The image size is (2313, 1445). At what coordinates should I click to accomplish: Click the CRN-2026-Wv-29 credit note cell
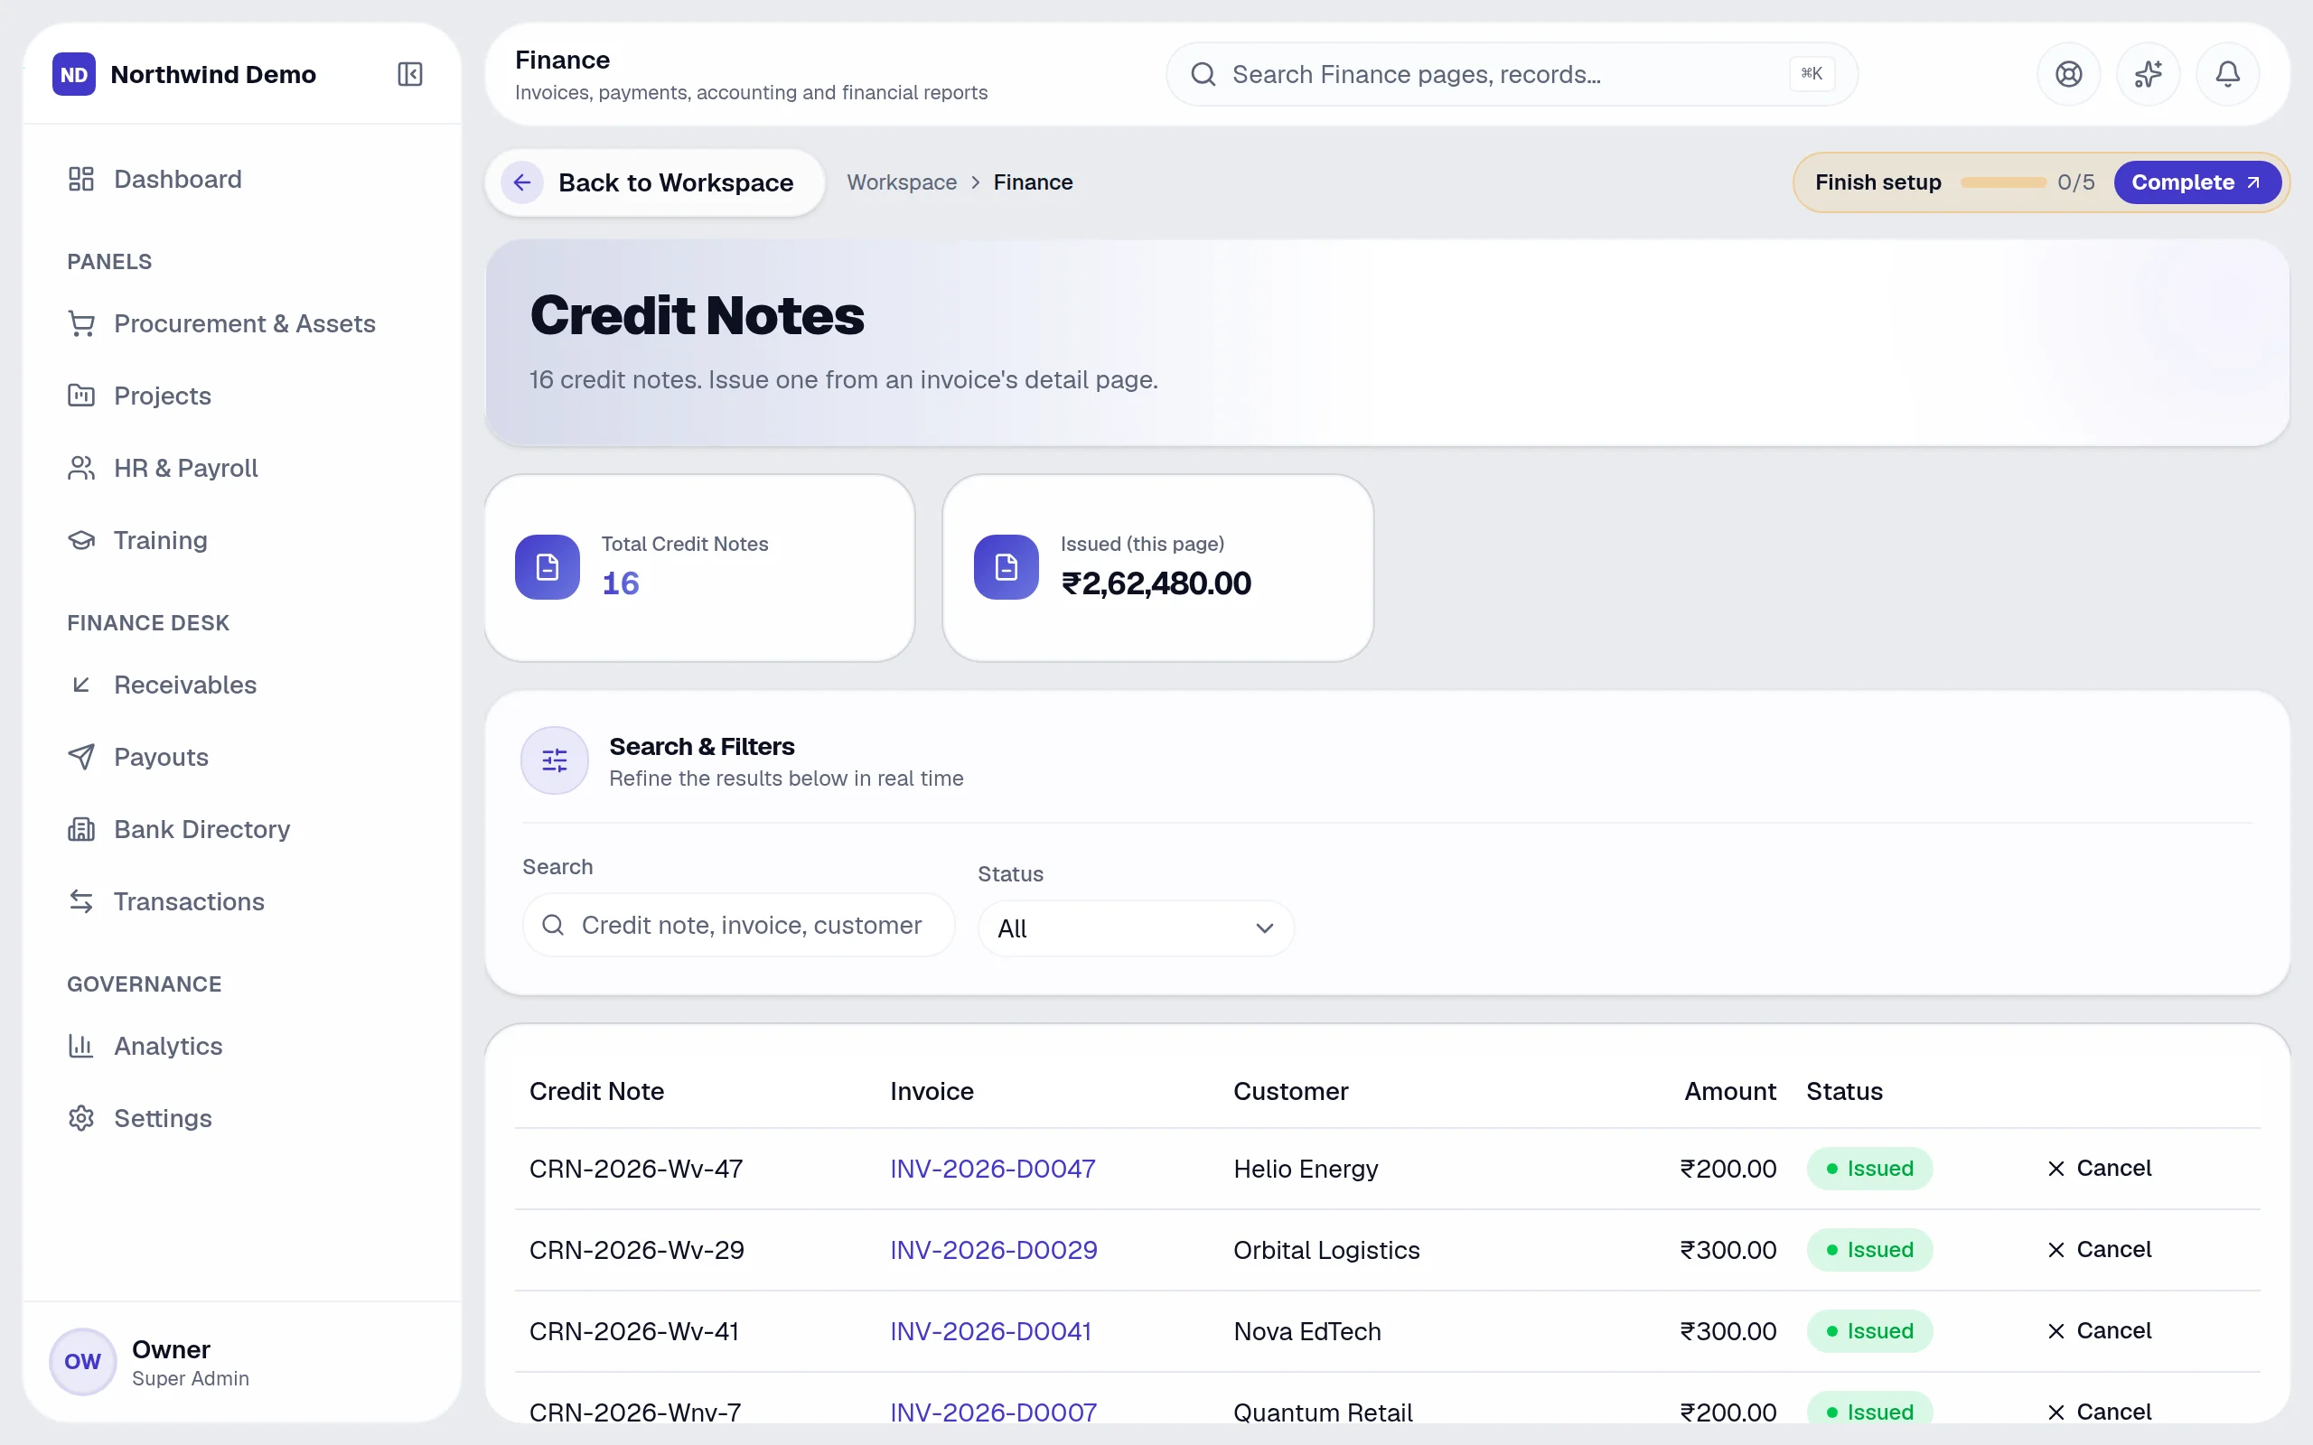tap(637, 1250)
